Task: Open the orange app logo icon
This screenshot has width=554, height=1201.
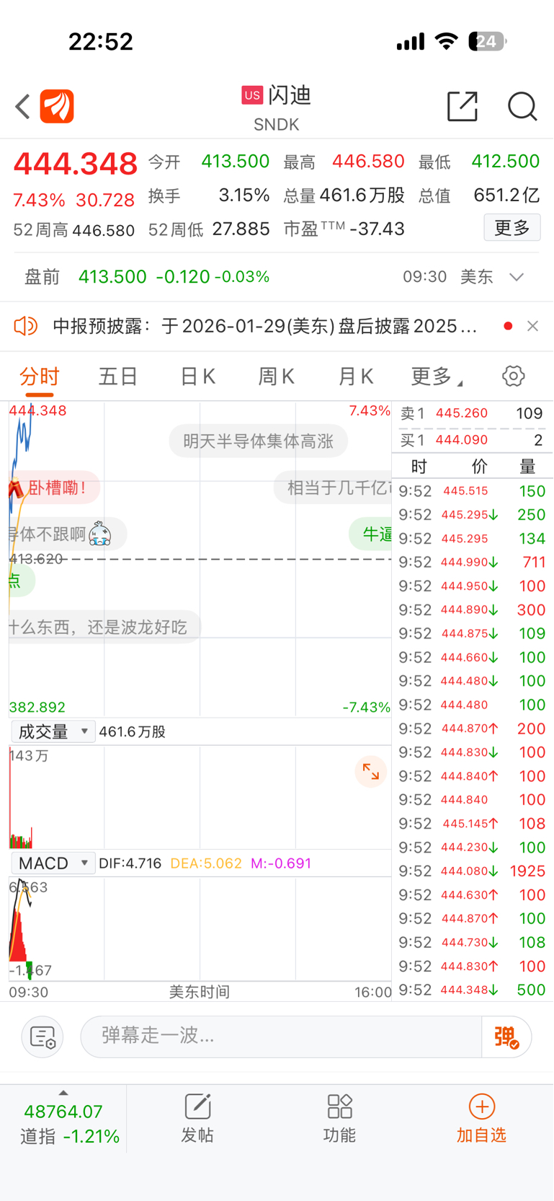Action: point(57,106)
